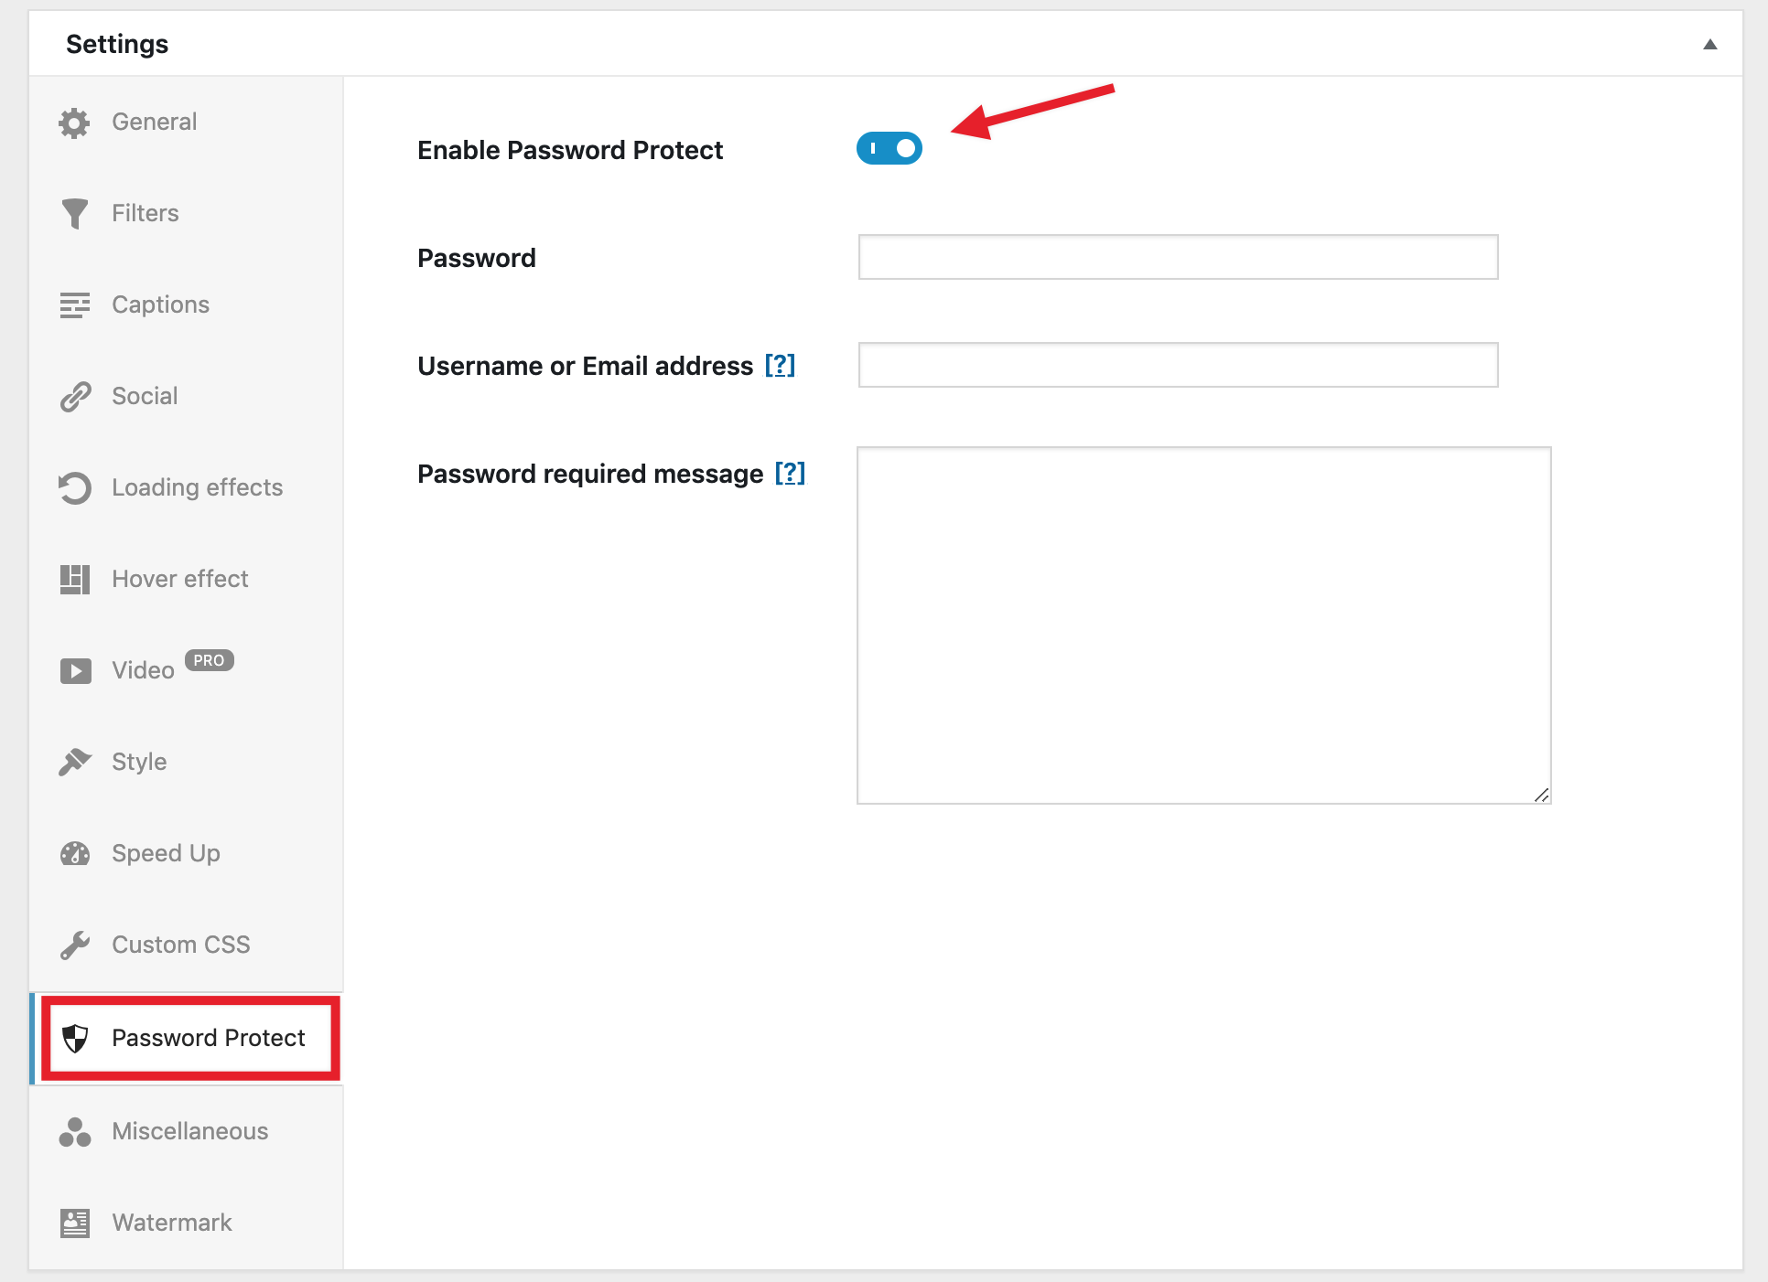Click the Social link icon
This screenshot has height=1282, width=1768.
(74, 396)
